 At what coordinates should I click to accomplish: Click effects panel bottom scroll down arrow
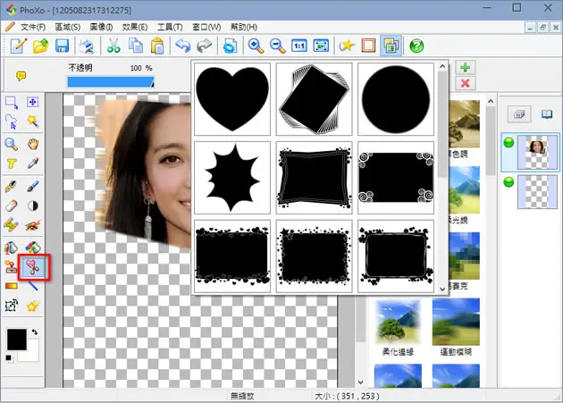[360, 382]
